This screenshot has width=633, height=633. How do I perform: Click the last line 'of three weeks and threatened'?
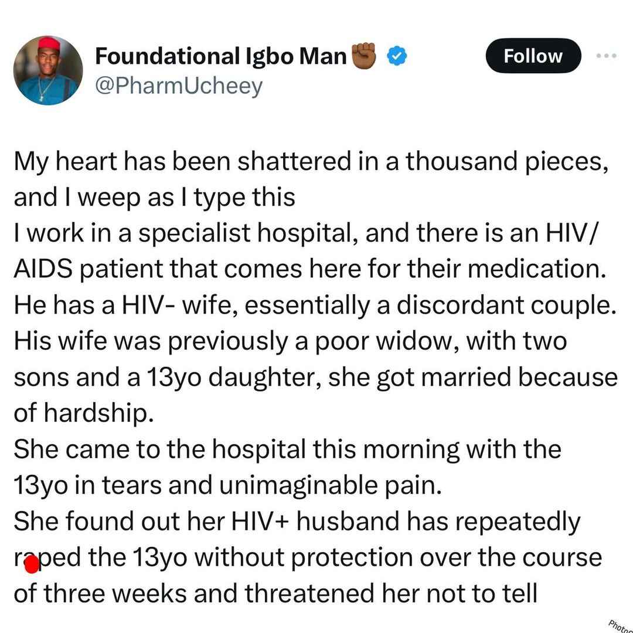point(275,593)
